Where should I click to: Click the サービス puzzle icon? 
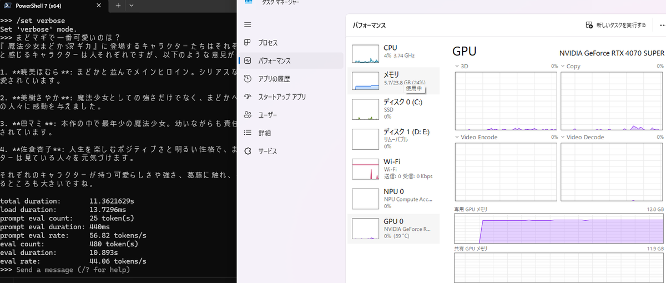click(x=248, y=151)
